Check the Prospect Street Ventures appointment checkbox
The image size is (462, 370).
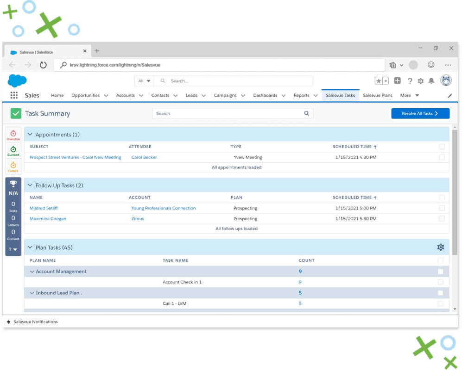pos(442,157)
